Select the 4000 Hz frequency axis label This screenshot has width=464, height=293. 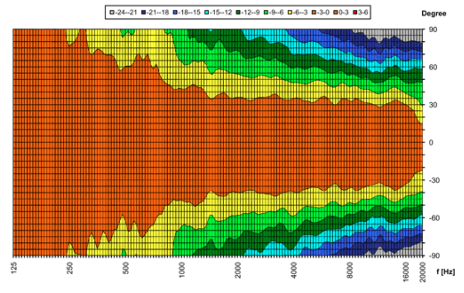(295, 270)
